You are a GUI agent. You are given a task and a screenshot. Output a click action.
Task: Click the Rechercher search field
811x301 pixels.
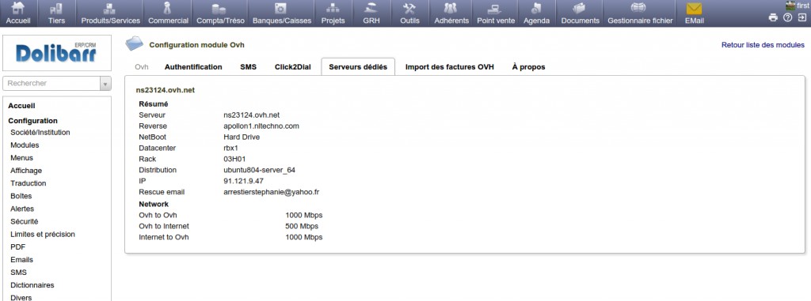pos(51,83)
